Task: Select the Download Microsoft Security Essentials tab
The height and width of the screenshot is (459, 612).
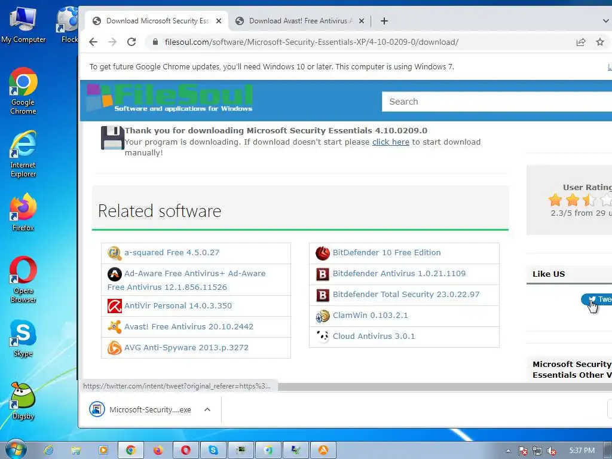Action: point(157,21)
